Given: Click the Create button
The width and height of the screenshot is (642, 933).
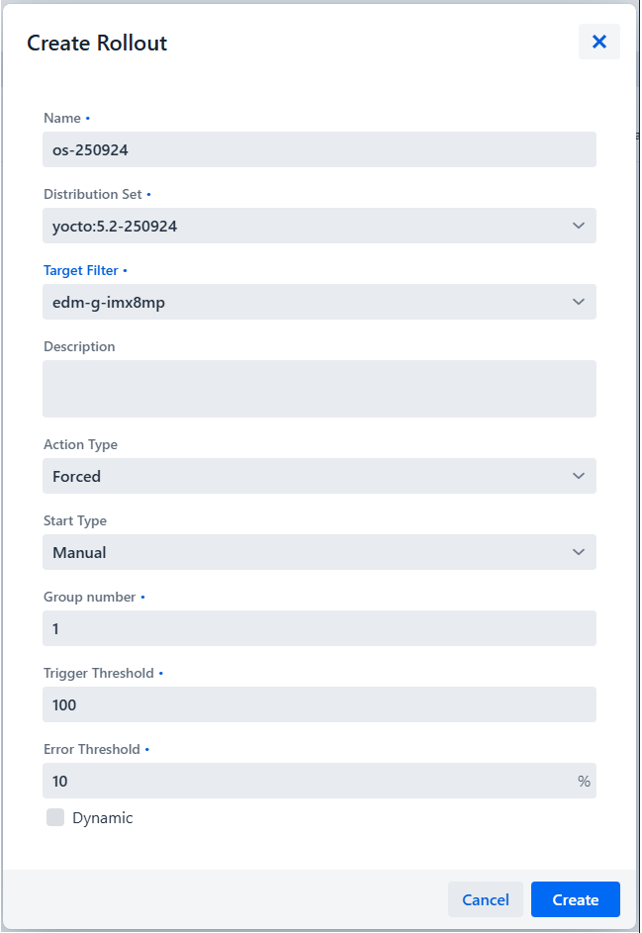Looking at the screenshot, I should tap(575, 899).
